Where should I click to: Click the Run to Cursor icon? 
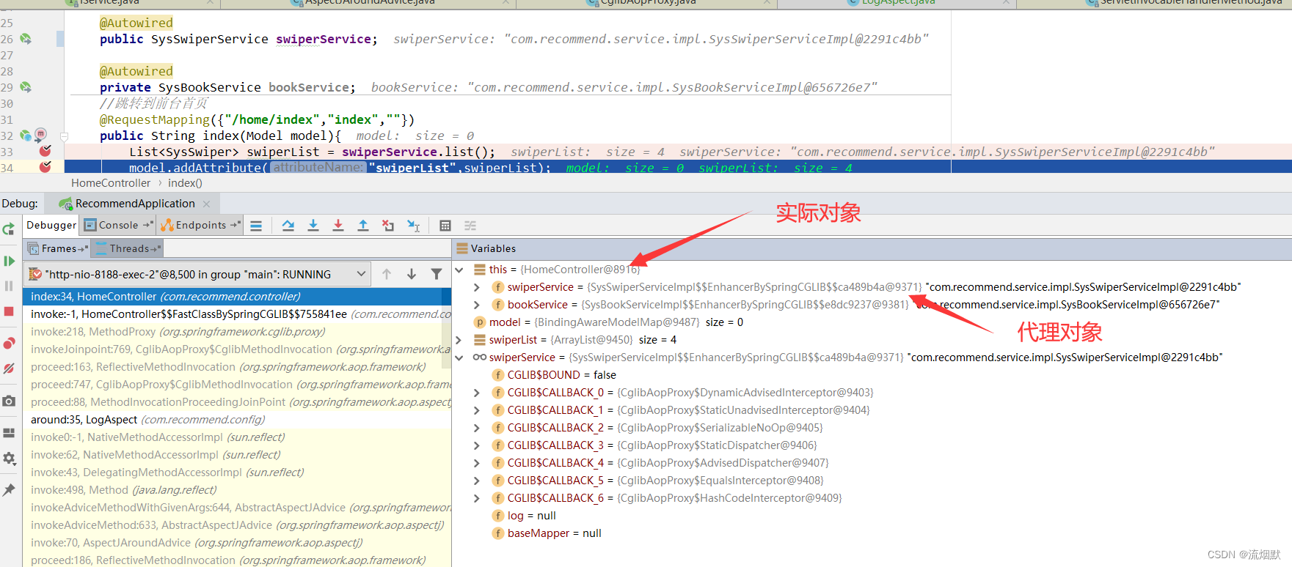click(414, 226)
